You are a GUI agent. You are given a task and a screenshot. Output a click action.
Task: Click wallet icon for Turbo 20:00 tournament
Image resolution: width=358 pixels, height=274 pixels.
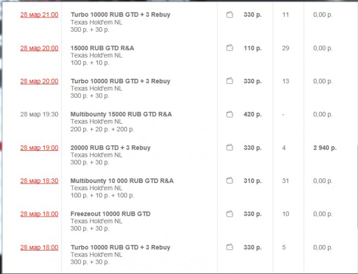click(230, 81)
